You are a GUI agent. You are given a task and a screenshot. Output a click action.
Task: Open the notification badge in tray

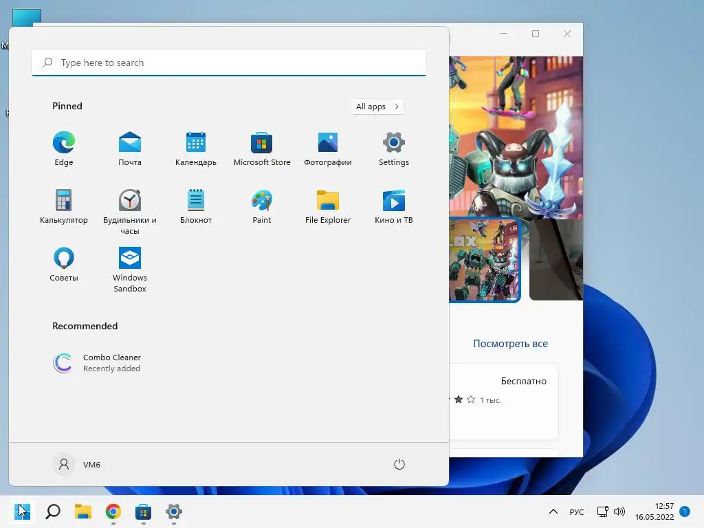point(684,511)
